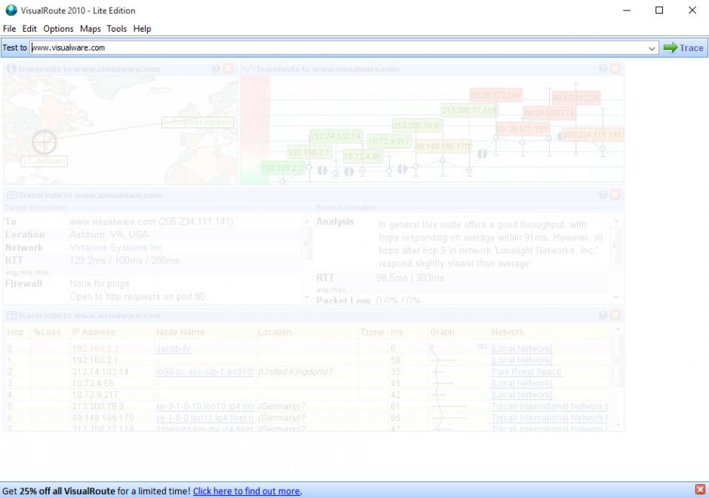Click the Network column header
The width and height of the screenshot is (709, 498).
click(x=508, y=332)
